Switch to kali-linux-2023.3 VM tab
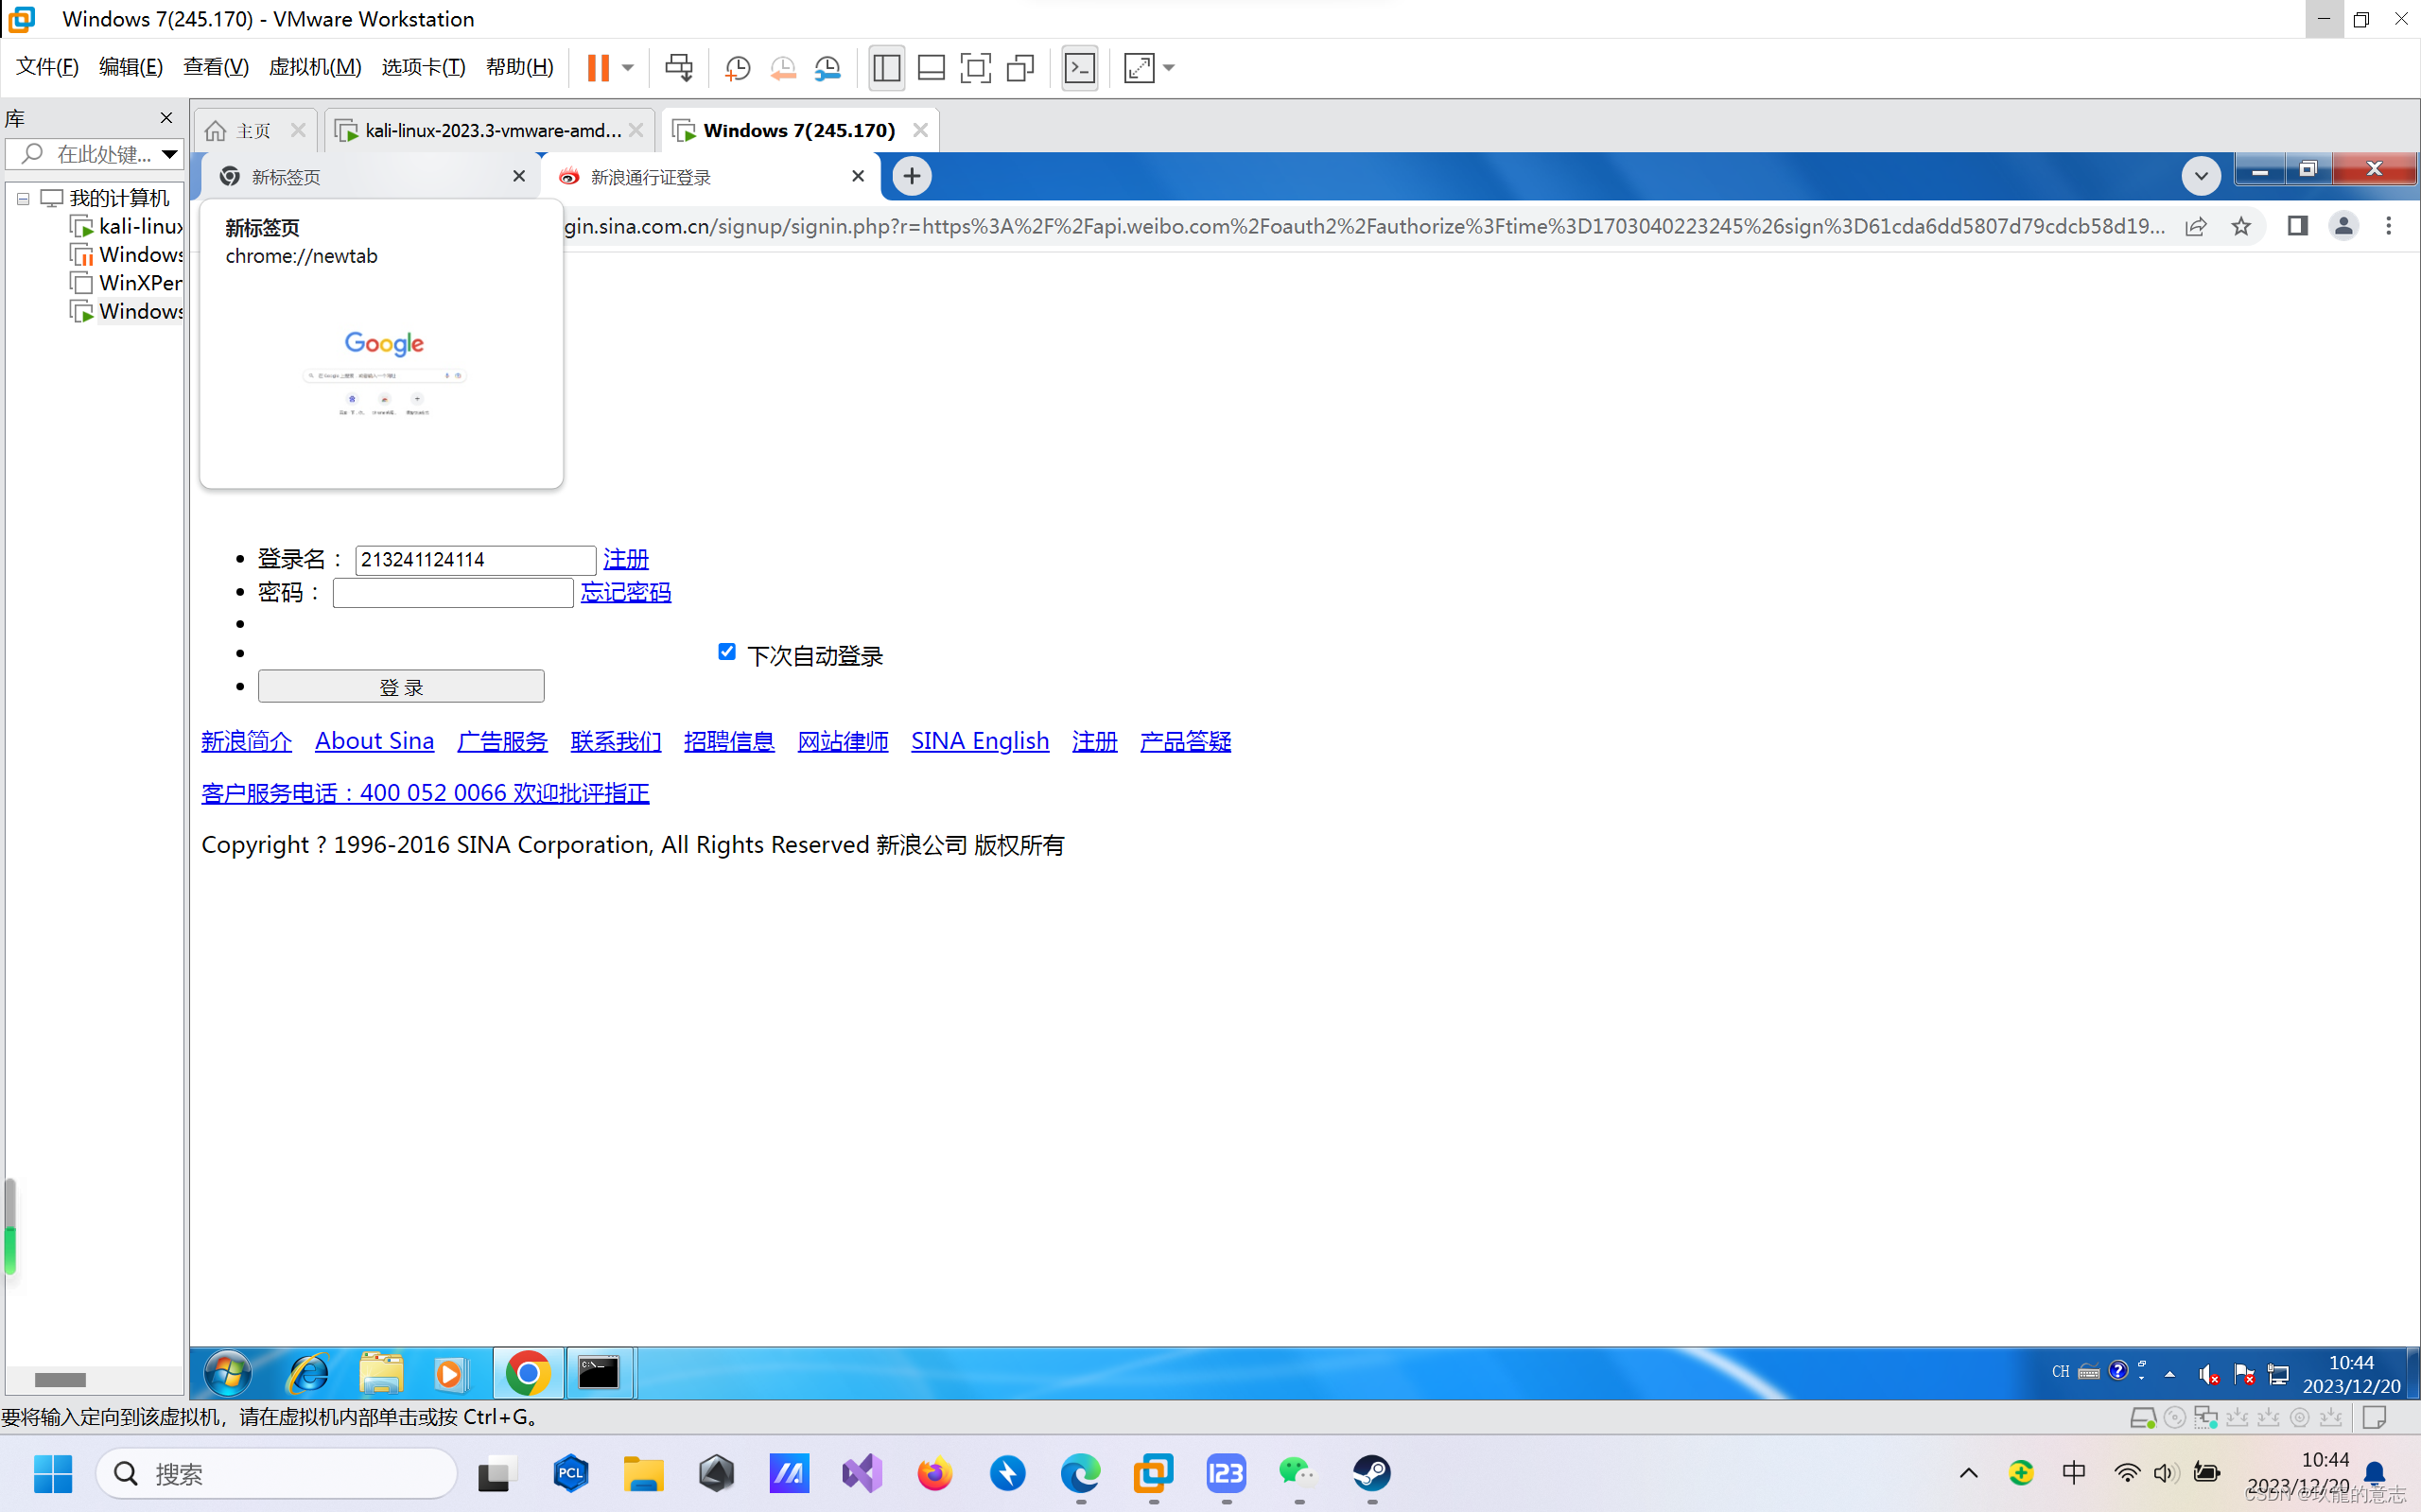Image resolution: width=2421 pixels, height=1512 pixels. click(x=490, y=131)
